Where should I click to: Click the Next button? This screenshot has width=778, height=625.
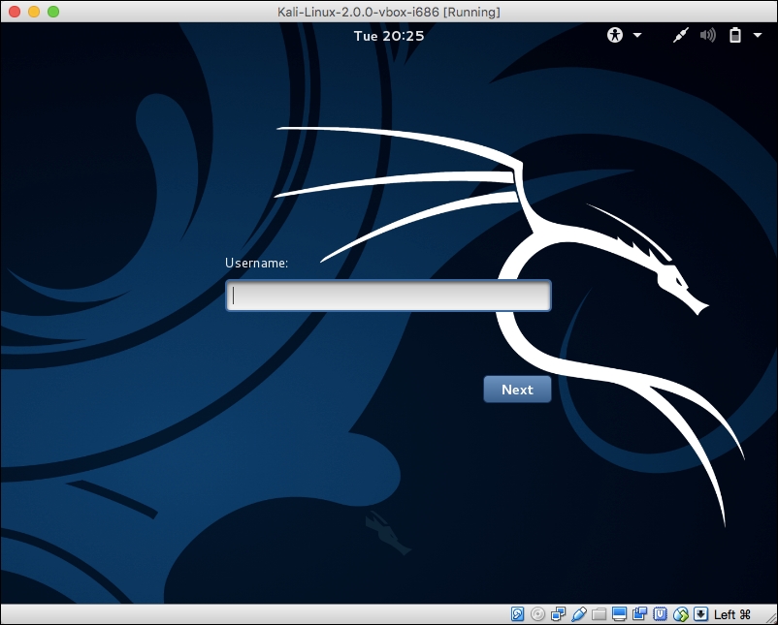coord(517,390)
